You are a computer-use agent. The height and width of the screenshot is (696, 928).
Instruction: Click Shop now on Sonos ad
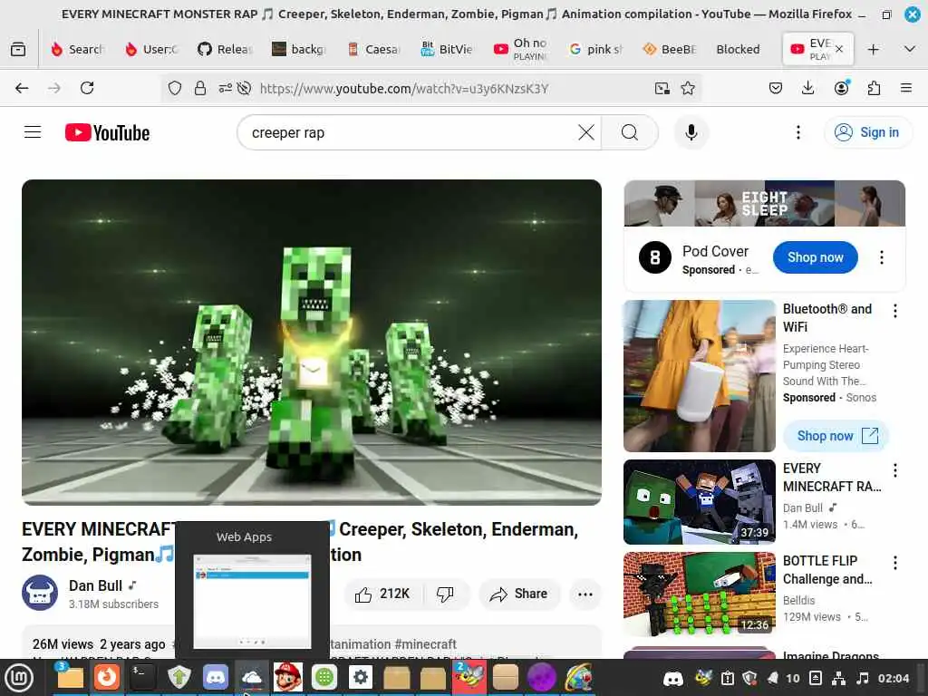pyautogui.click(x=836, y=436)
